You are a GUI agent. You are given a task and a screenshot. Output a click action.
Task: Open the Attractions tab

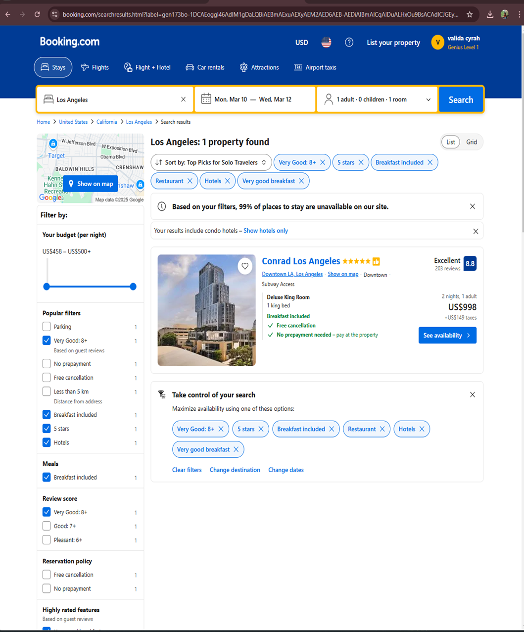tap(259, 67)
